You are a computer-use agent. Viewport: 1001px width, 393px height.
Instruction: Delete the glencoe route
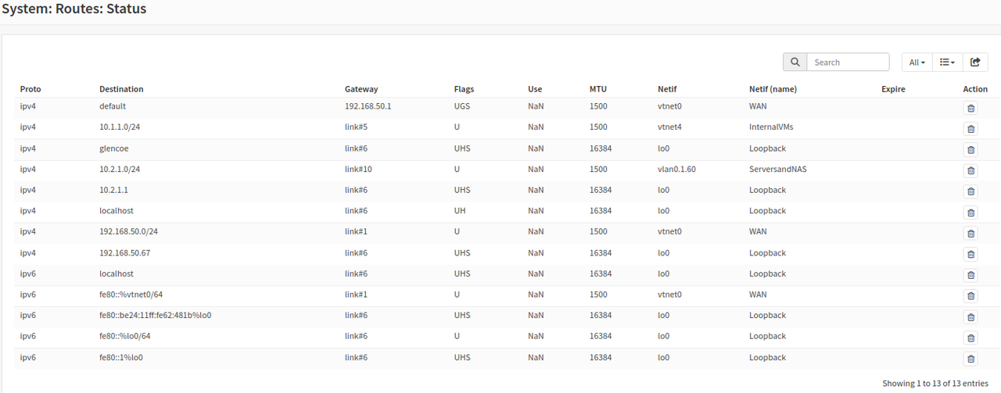click(x=971, y=150)
